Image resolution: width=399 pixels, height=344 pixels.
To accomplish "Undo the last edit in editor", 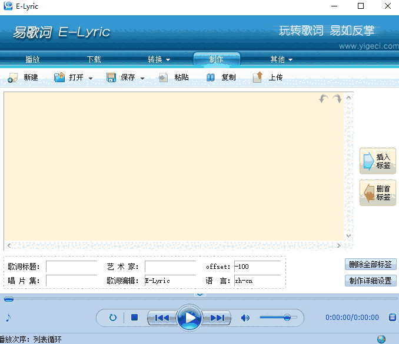I will (x=324, y=99).
